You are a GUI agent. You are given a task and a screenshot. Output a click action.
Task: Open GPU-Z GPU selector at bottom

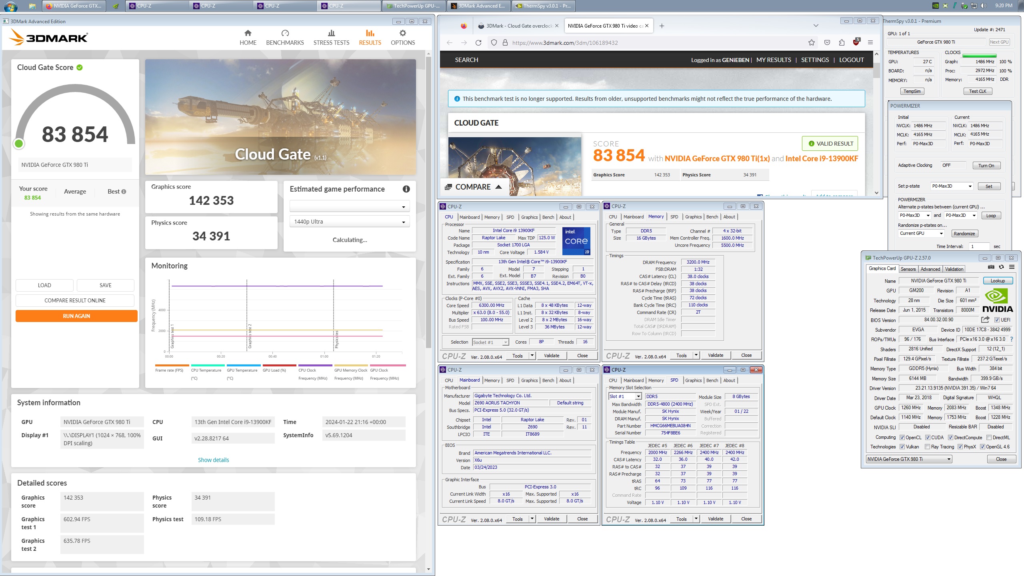click(x=909, y=459)
